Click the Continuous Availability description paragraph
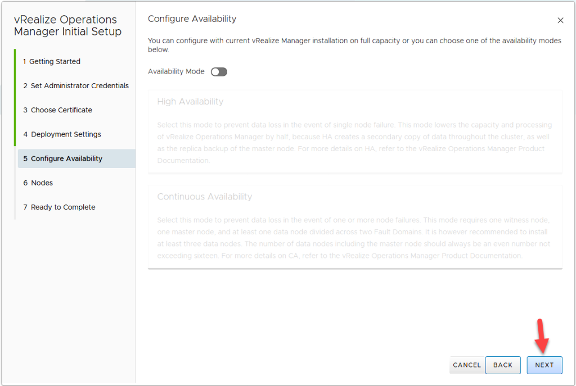Image resolution: width=576 pixels, height=386 pixels. 354,238
